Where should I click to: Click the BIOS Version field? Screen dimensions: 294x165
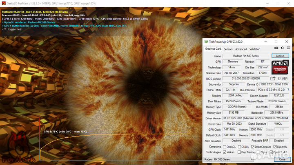click(x=246, y=79)
